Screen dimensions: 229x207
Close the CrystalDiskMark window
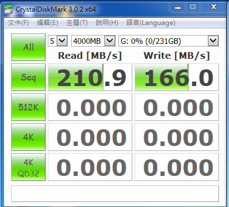[213, 7]
